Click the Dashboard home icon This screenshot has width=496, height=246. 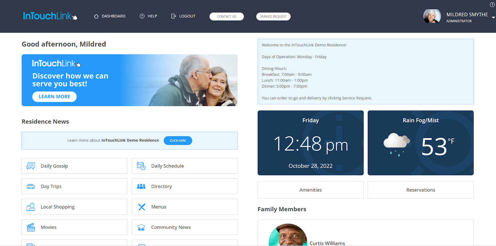pyautogui.click(x=96, y=16)
